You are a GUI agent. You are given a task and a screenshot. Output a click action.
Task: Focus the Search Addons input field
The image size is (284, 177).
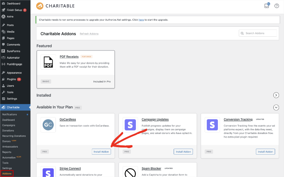(258, 33)
